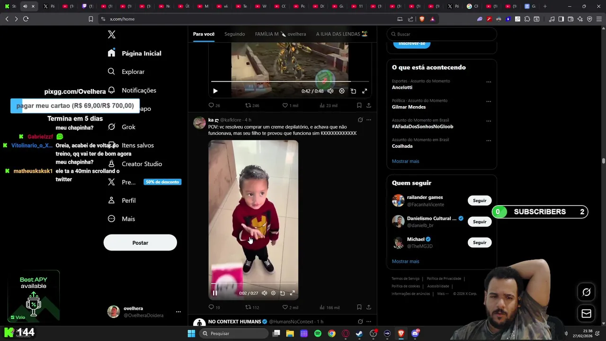Image resolution: width=606 pixels, height=341 pixels.
Task: Like the kafklore post with 2 mil likes
Action: coord(290,307)
